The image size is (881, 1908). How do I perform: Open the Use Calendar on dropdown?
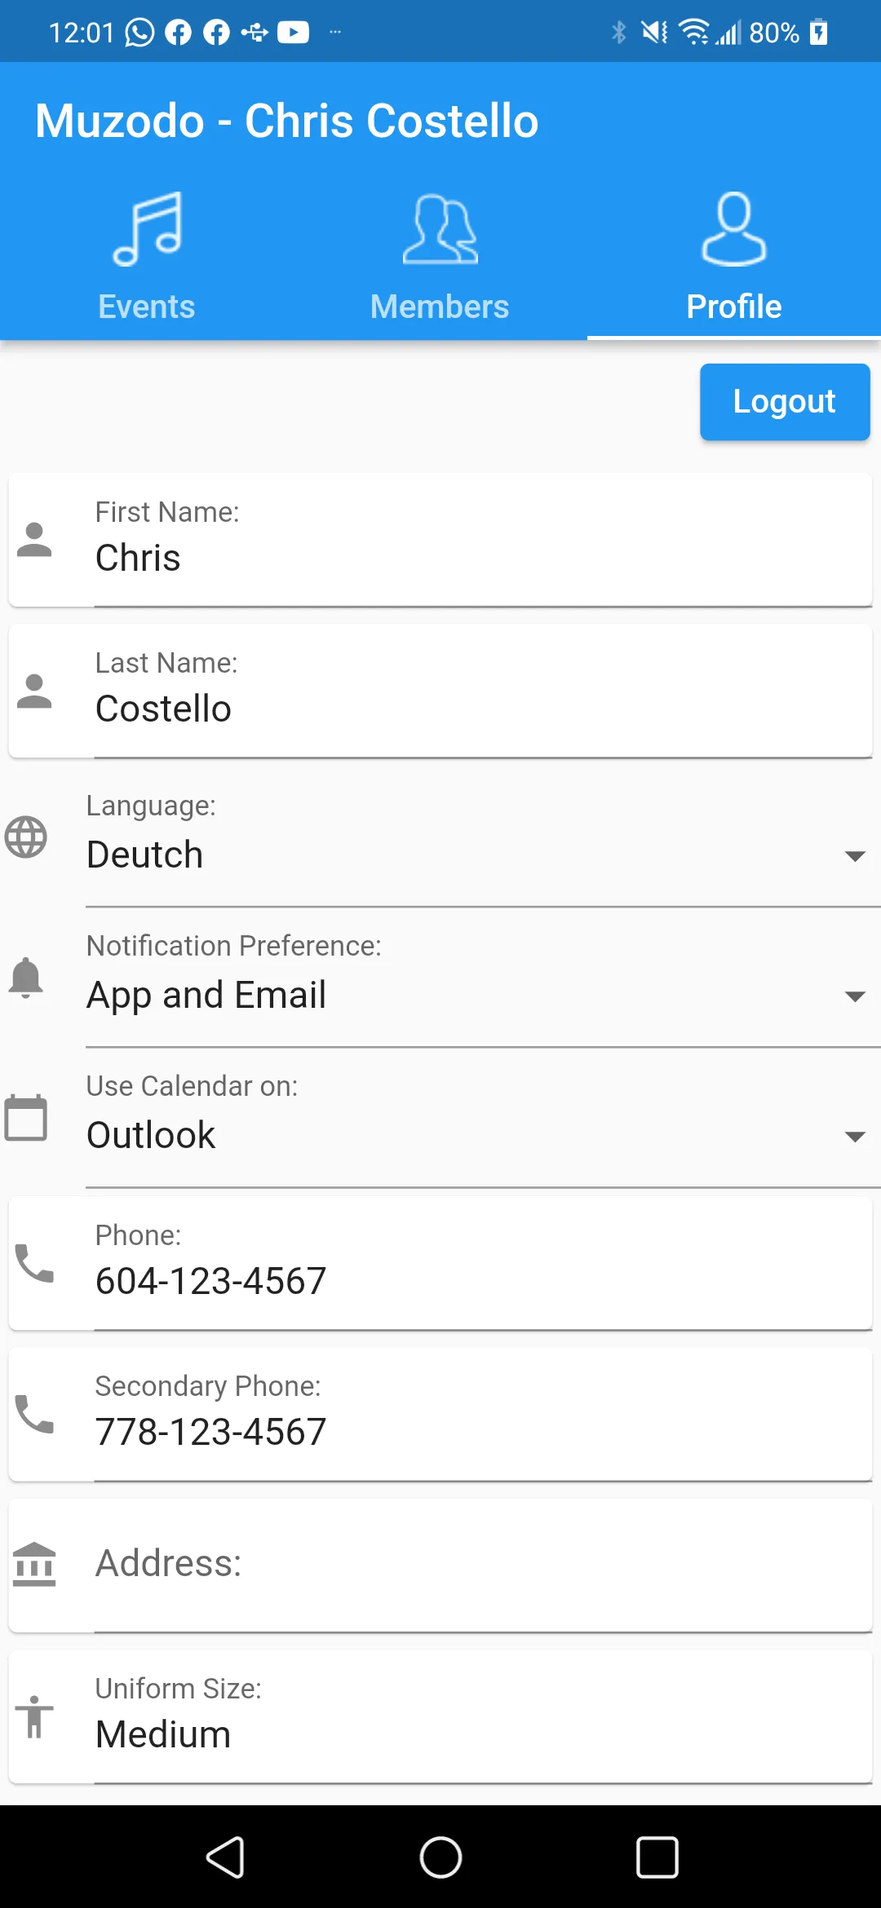[x=473, y=1135]
